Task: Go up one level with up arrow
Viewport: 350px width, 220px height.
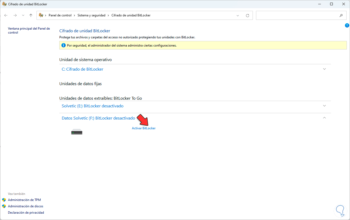Action: [x=31, y=15]
